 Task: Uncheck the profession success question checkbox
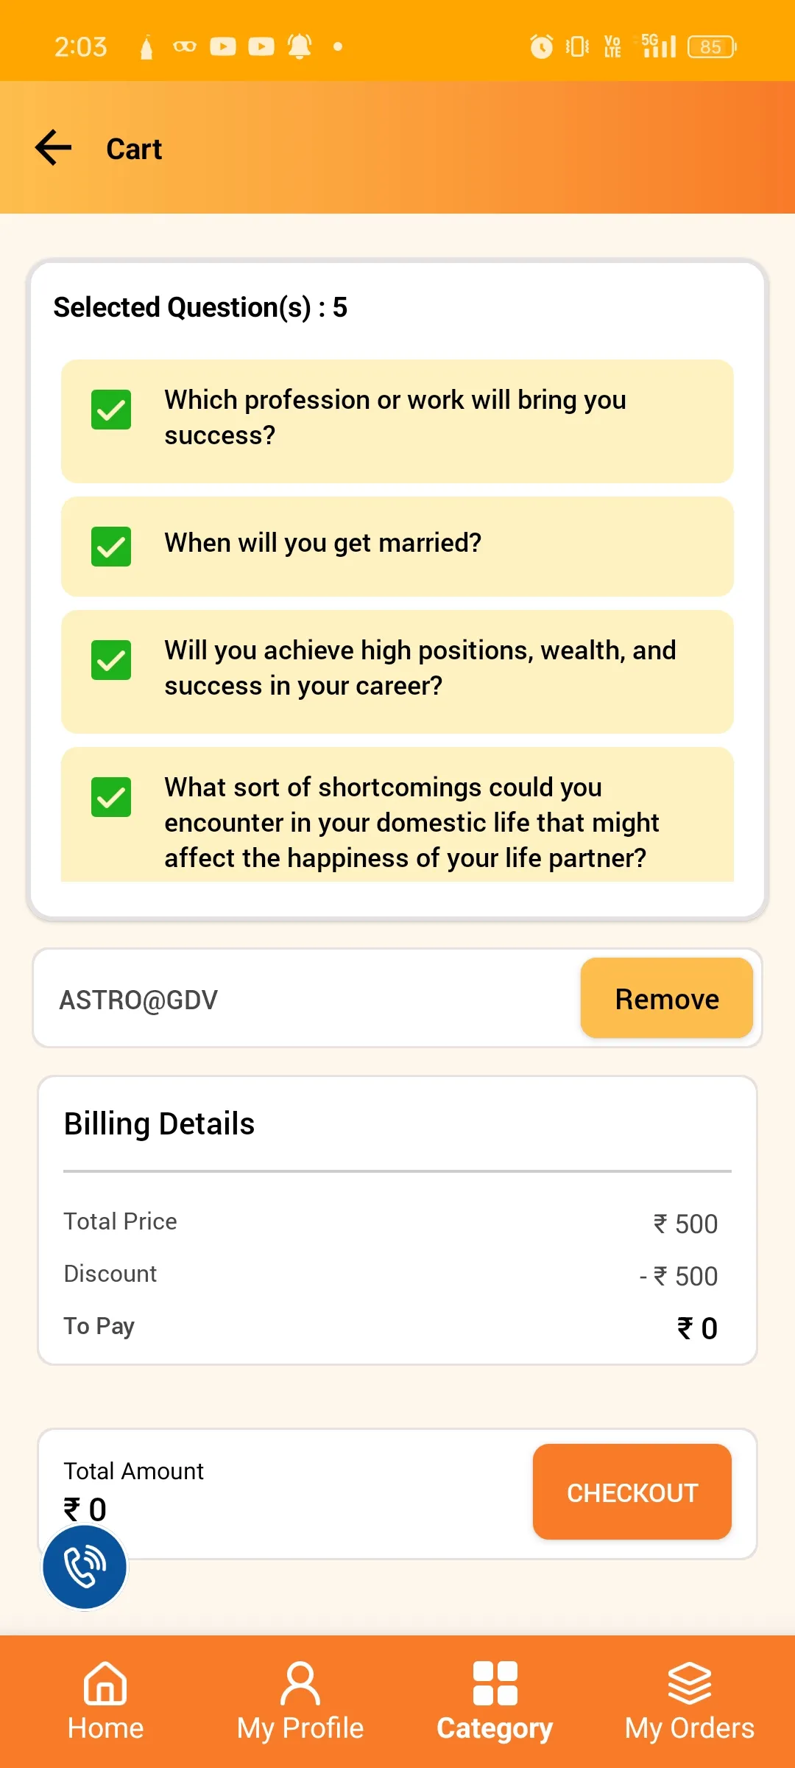click(111, 410)
